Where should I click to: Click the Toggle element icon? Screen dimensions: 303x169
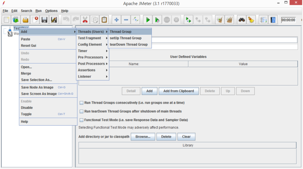(136, 20)
